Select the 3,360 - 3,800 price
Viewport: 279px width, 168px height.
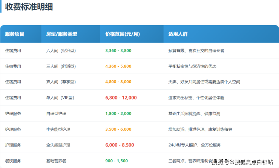[x=118, y=50]
